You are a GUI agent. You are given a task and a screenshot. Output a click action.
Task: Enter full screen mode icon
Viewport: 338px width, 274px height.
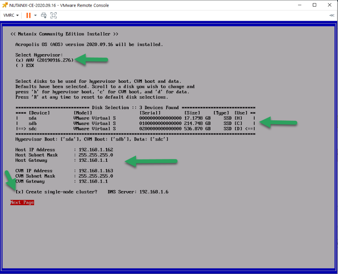(53, 15)
